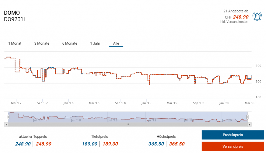
Task: Click the price alert bell icon
Action: (257, 17)
